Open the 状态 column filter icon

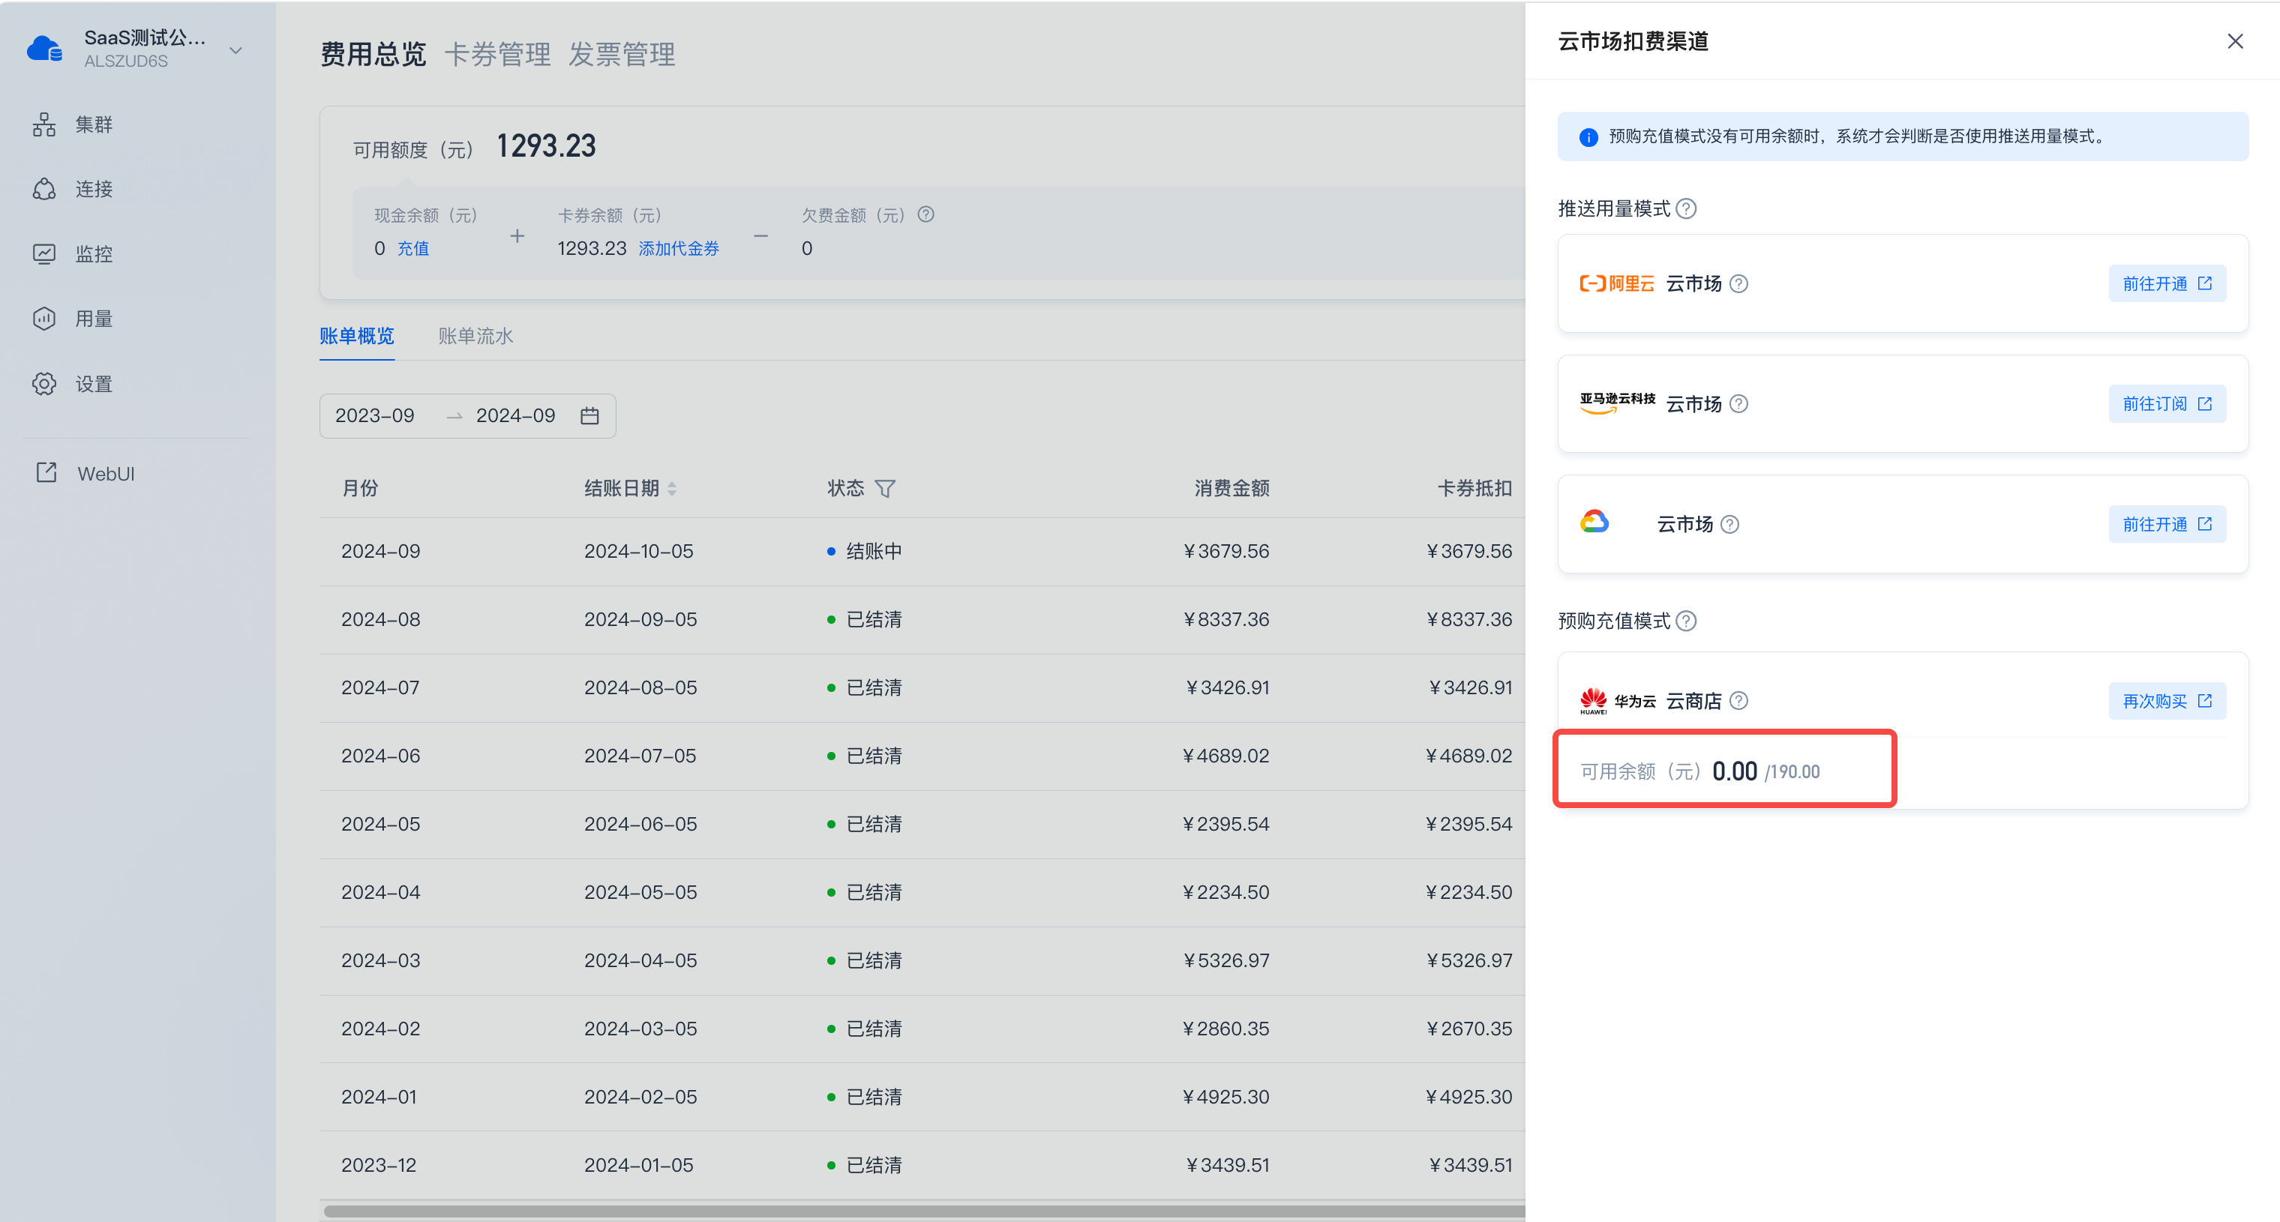tap(885, 489)
